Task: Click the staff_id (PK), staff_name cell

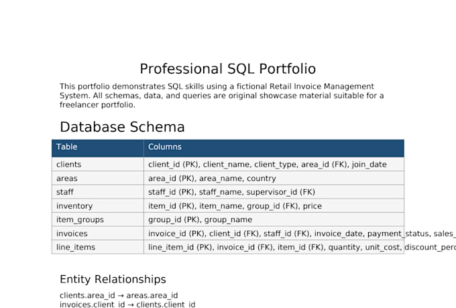Action: tap(274, 192)
